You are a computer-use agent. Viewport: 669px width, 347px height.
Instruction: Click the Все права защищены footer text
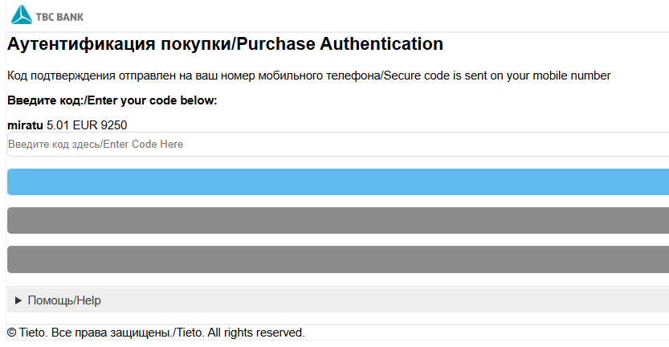[112, 333]
